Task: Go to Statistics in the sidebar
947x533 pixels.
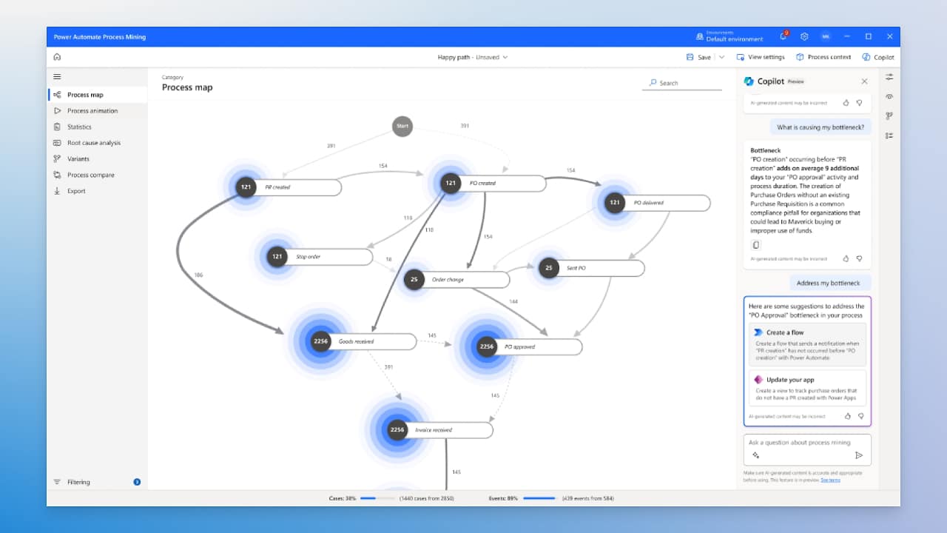Action: (98, 127)
